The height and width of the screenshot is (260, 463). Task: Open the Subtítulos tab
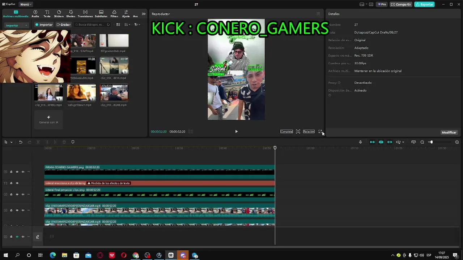click(101, 14)
